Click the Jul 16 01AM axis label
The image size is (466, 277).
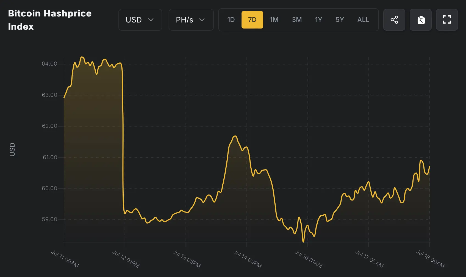point(309,259)
